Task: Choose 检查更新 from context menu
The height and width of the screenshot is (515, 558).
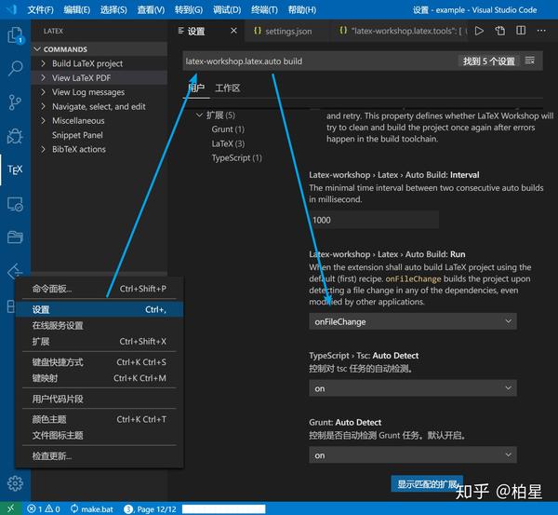Action: (100, 455)
